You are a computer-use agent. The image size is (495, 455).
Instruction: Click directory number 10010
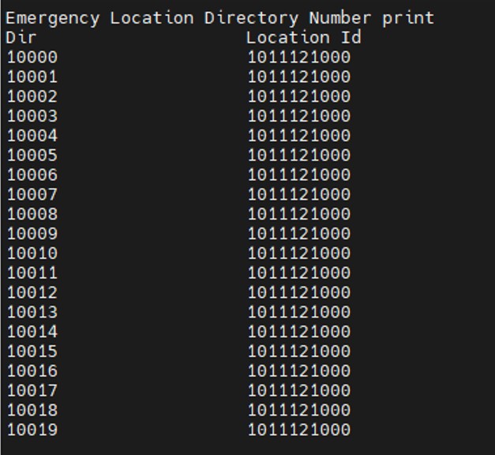point(32,253)
